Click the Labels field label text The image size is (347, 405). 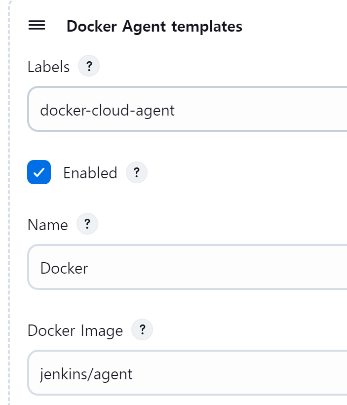point(48,67)
